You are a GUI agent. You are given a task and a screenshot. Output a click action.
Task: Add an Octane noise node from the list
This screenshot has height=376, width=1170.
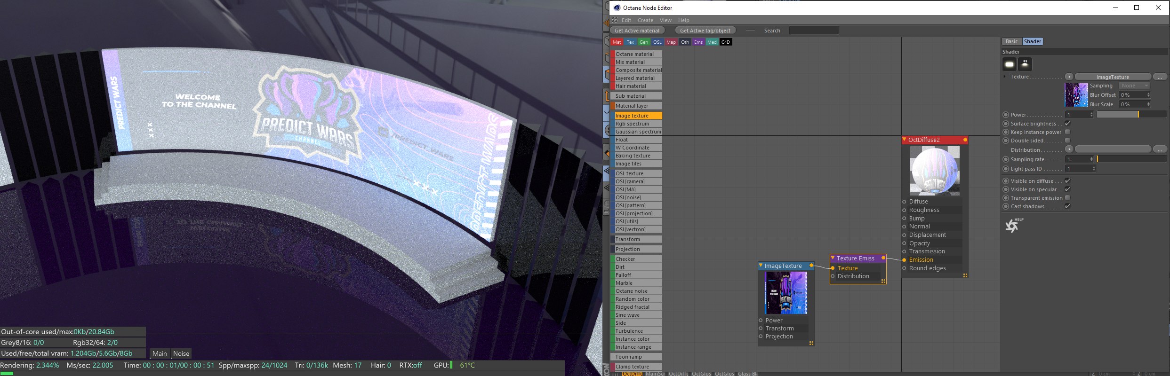pyautogui.click(x=636, y=291)
